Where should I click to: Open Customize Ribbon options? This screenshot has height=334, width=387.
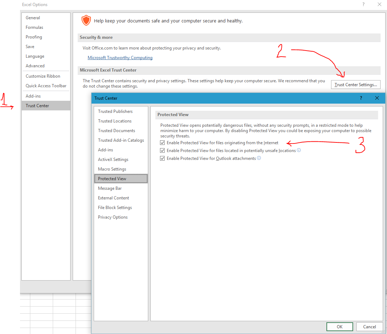(x=43, y=76)
